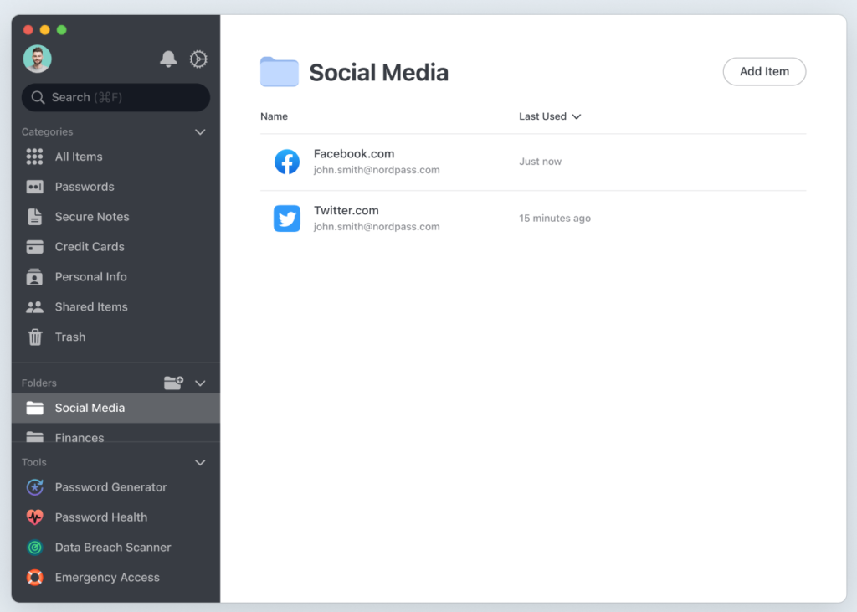
Task: Click the Categories section heading
Action: tap(47, 131)
